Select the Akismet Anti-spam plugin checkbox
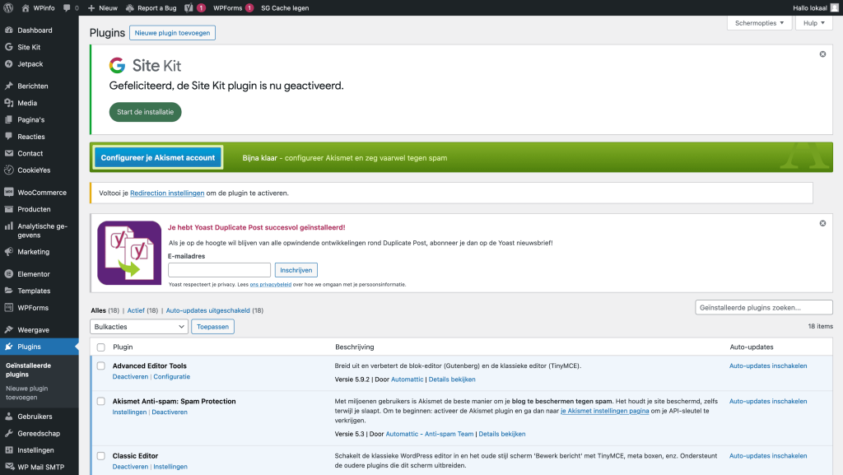Viewport: 843px width, 475px height. point(101,402)
